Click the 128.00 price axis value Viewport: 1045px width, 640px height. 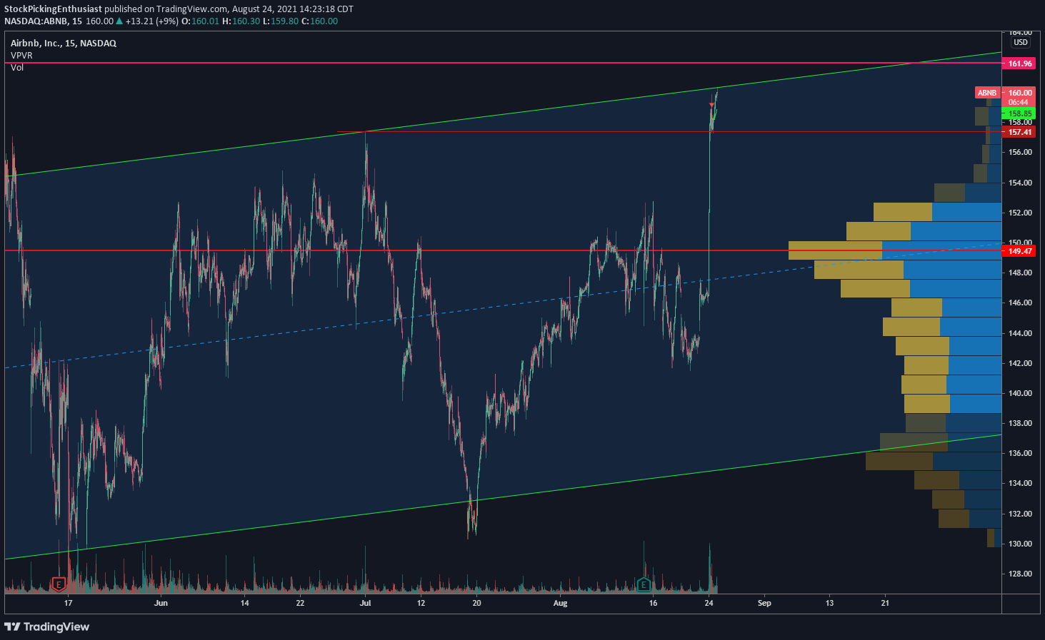point(1020,574)
